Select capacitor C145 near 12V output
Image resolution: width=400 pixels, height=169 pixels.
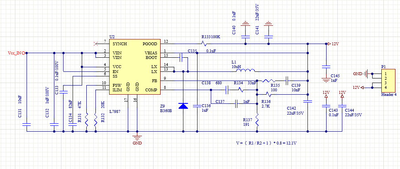click(x=326, y=67)
